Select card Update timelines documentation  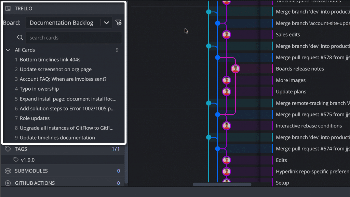[57, 138]
